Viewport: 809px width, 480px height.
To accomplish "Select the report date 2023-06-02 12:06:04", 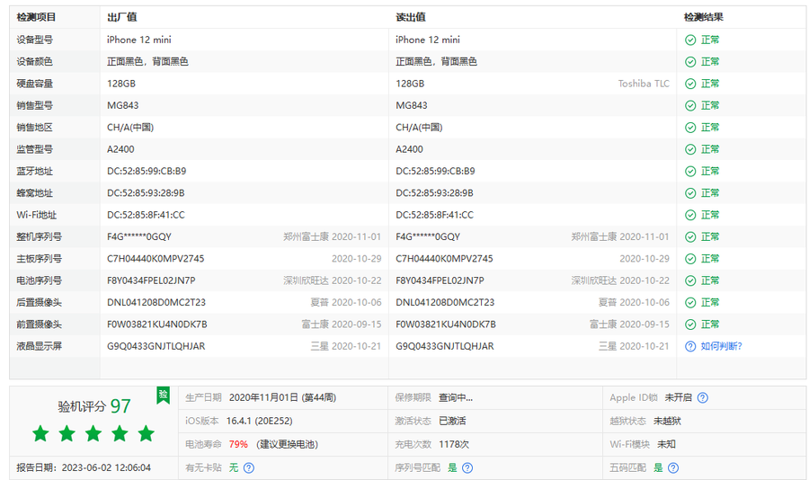I will 106,467.
